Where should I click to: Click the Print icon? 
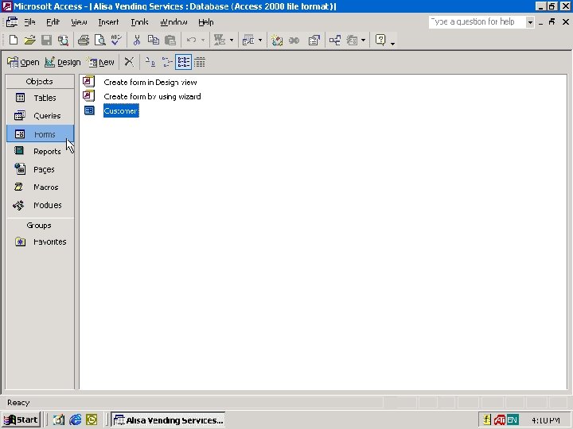tap(84, 41)
